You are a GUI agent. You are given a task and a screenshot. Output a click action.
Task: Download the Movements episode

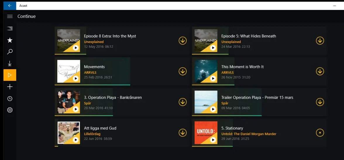(183, 71)
